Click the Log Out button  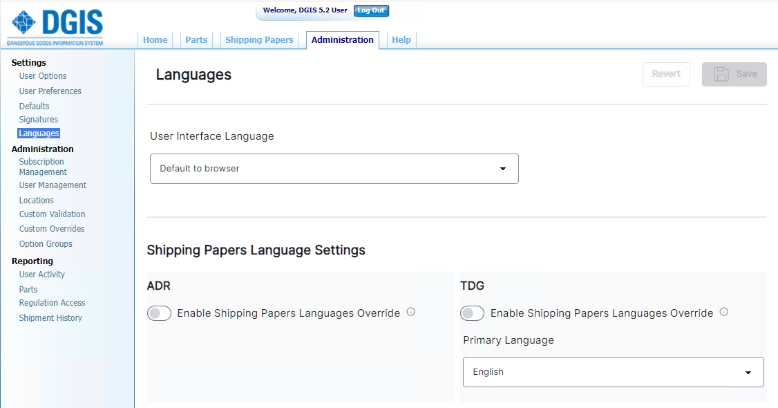click(371, 10)
